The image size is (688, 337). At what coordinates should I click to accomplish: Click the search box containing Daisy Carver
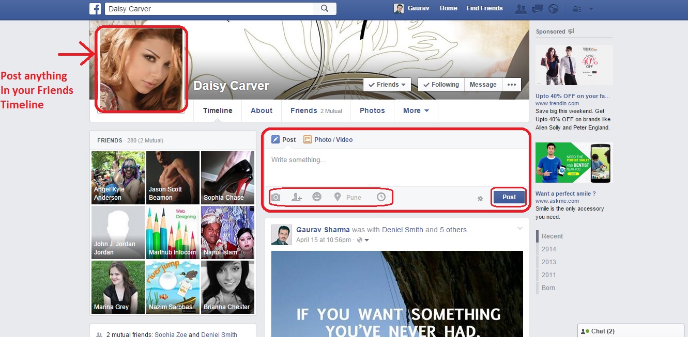(209, 8)
